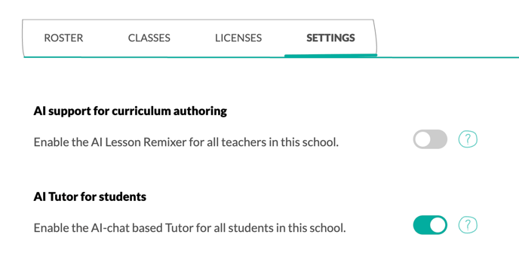Open help for AI Tutor setting
Viewport: 519px width, 271px height.
[468, 225]
